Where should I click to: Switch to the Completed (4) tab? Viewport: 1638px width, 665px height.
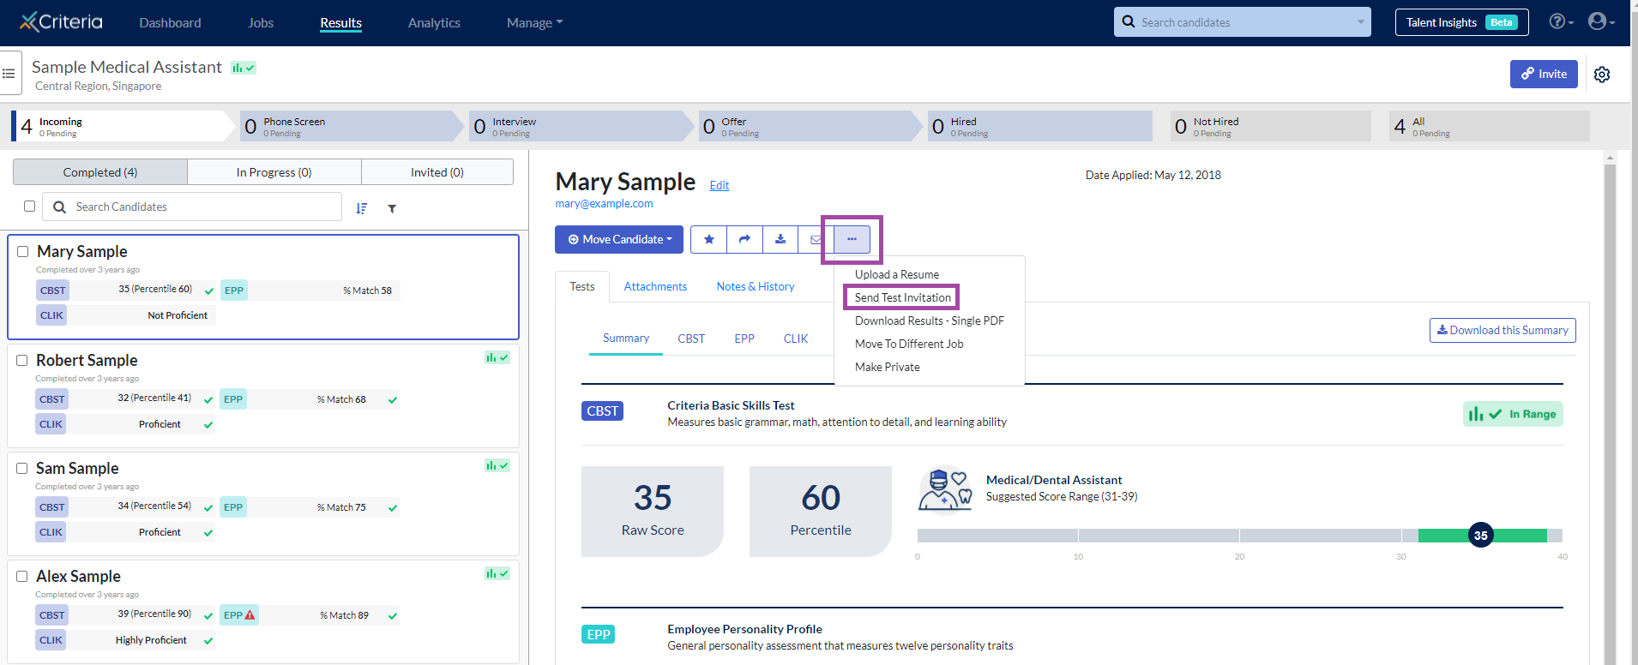(x=100, y=172)
